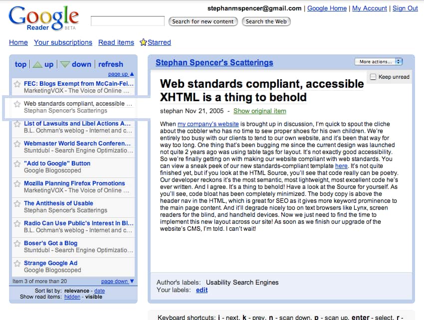Screen dimensions: 424x320
Task: Open Webmaster World Search Conferen... item
Action: coord(77,143)
